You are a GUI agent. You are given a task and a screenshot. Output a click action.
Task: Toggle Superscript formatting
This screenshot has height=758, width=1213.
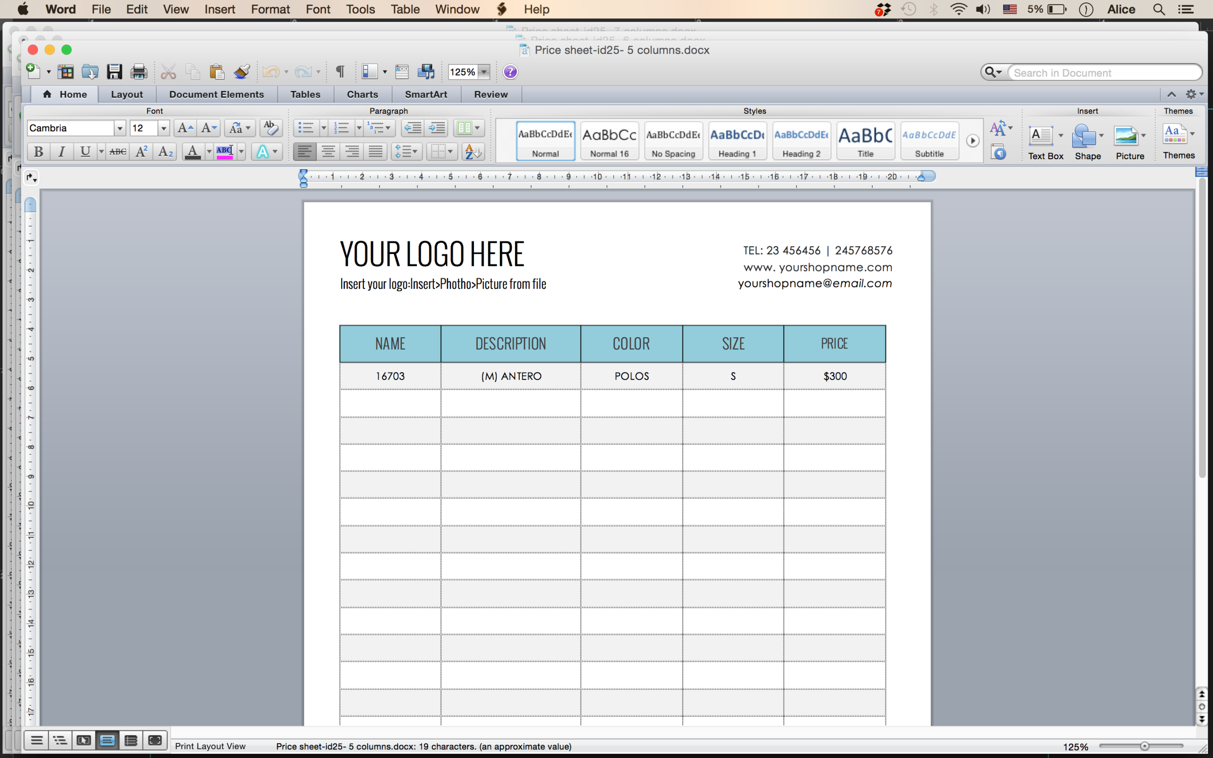pyautogui.click(x=141, y=152)
